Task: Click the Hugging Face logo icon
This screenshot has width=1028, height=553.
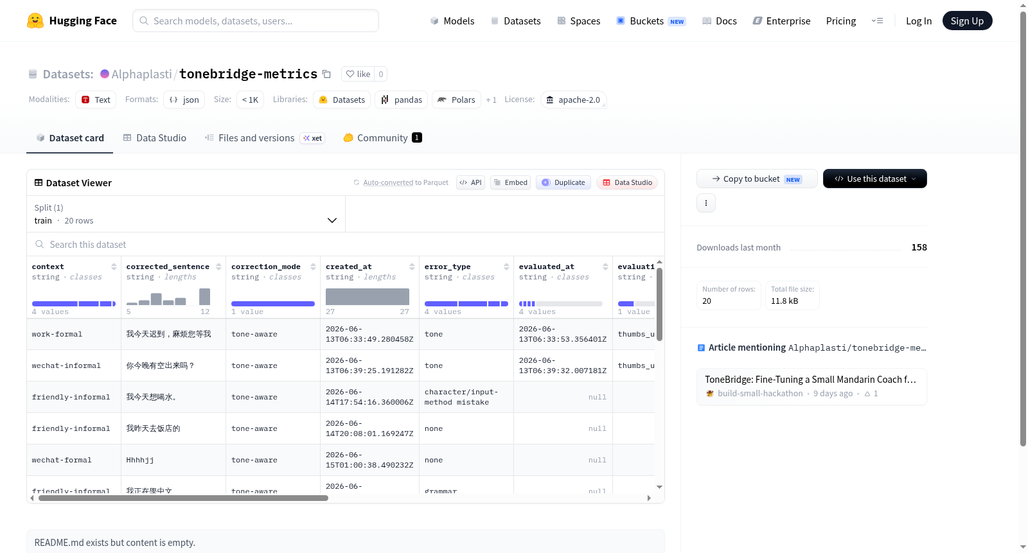Action: (35, 21)
